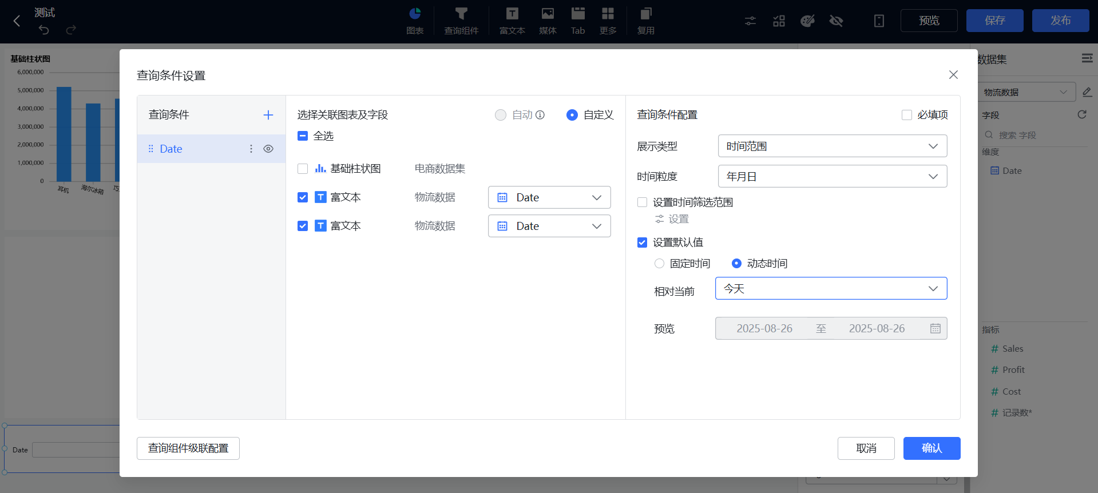The image size is (1098, 493).
Task: Open the 图表 chart toolbar item
Action: pyautogui.click(x=415, y=21)
